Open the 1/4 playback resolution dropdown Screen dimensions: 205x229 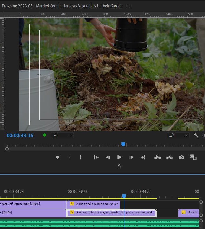coord(178,135)
